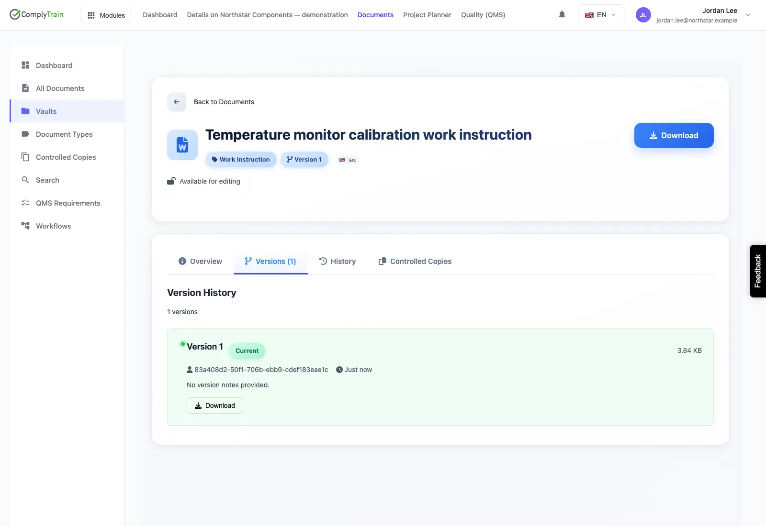Screen dimensions: 766x526
Task: Switch to the Overview tab
Action: pyautogui.click(x=200, y=261)
